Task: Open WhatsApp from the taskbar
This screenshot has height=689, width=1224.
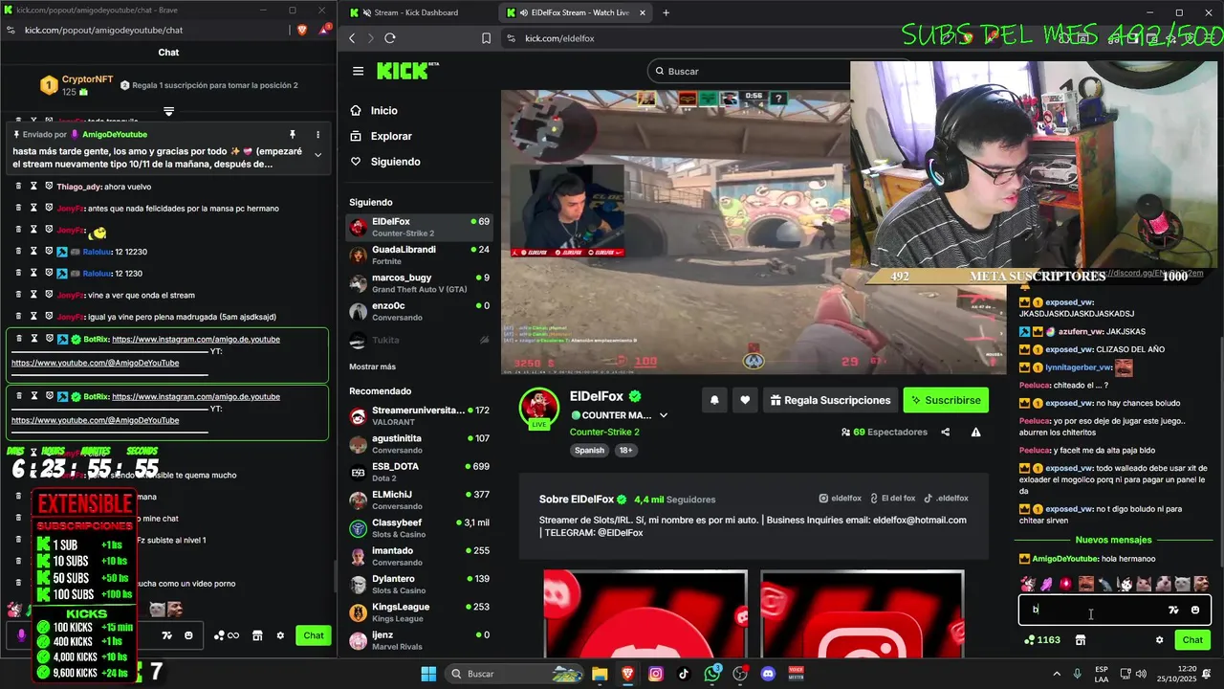Action: (x=712, y=674)
